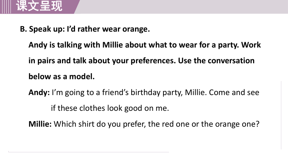Click 'if these clothes look good on me'

click(x=110, y=108)
